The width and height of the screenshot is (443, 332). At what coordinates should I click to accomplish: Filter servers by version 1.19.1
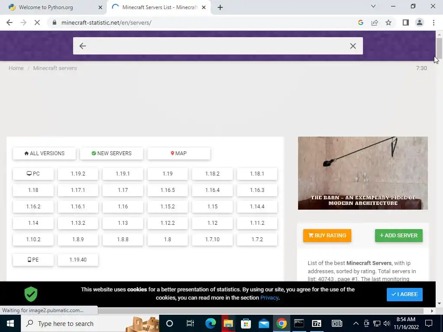tap(122, 174)
